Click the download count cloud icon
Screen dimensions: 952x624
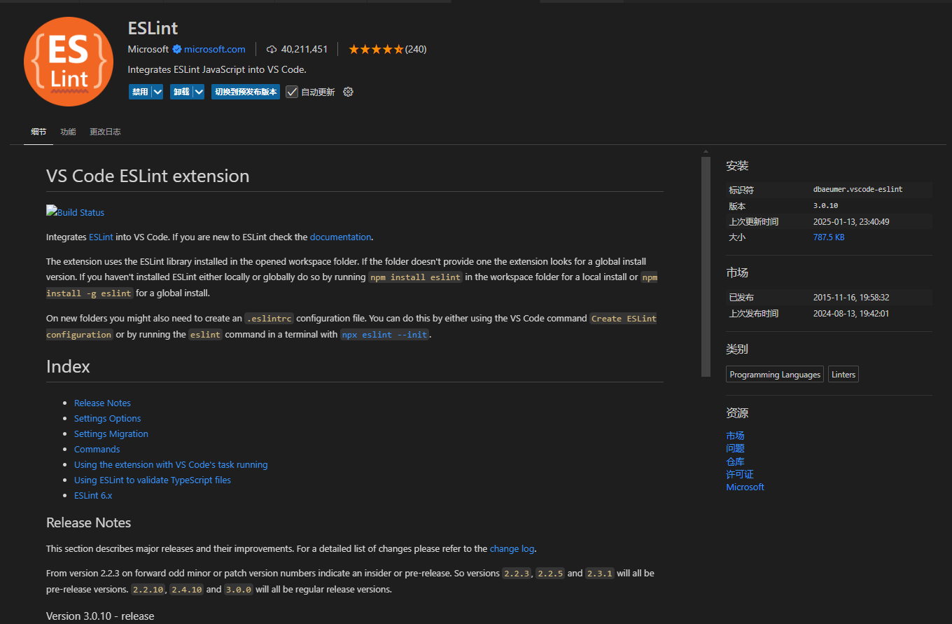pyautogui.click(x=272, y=49)
